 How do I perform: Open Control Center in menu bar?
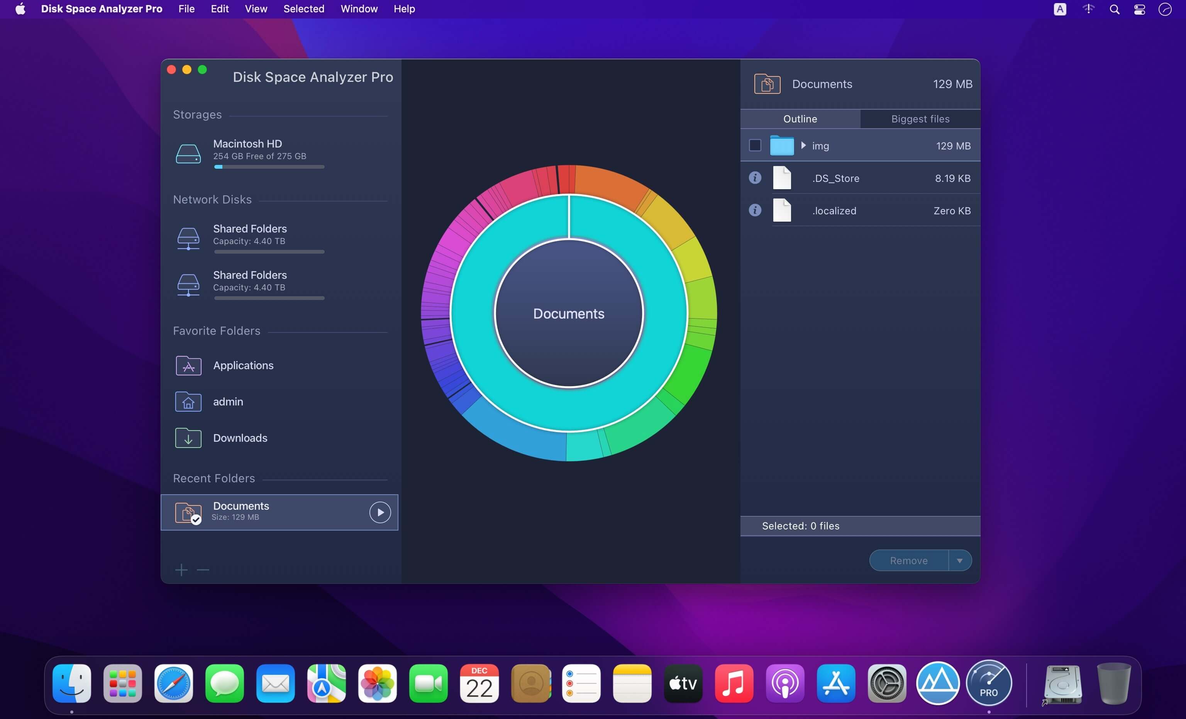pos(1139,9)
